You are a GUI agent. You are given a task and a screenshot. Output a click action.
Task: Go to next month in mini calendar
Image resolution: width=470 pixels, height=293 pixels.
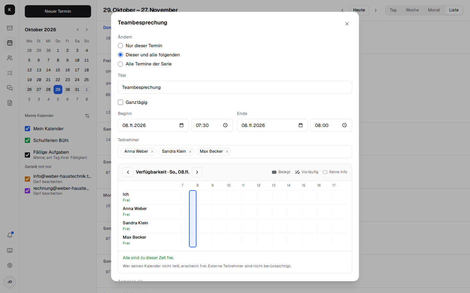(x=87, y=30)
